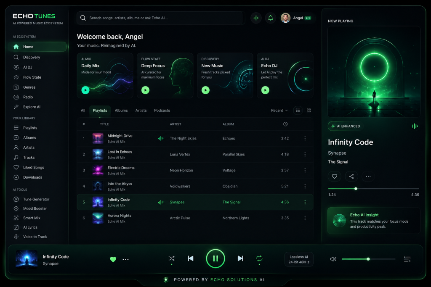
Task: Click equalizer icon in Now Playing panel
Action: (415, 126)
